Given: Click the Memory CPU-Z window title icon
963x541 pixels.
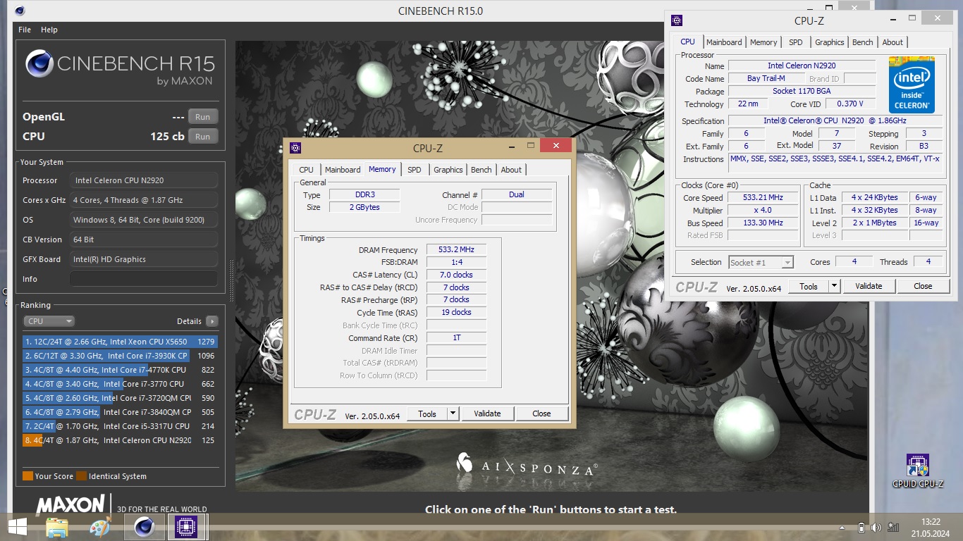Looking at the screenshot, I should click(295, 148).
